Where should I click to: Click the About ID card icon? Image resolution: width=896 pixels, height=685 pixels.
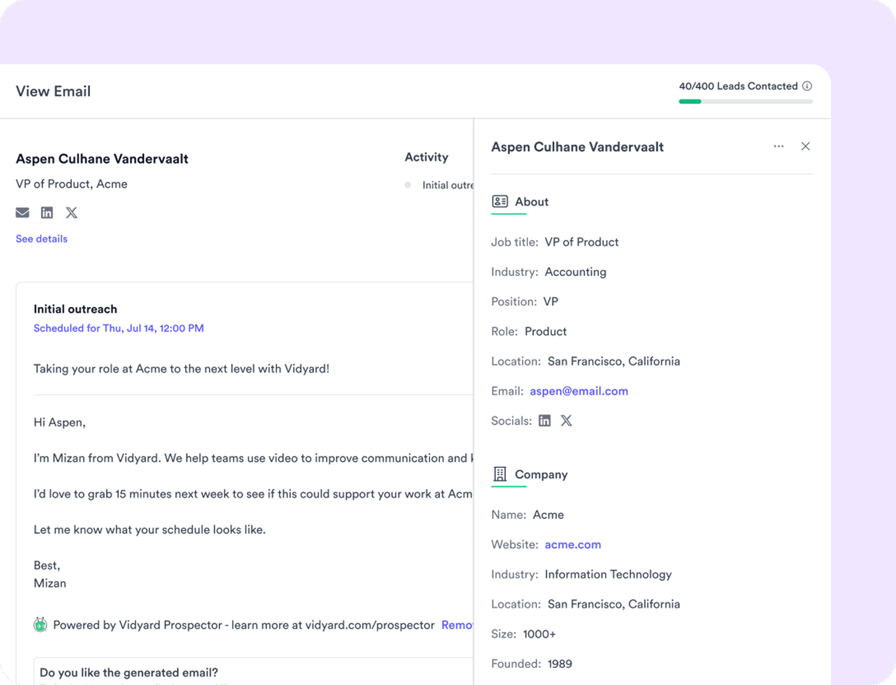coord(500,201)
